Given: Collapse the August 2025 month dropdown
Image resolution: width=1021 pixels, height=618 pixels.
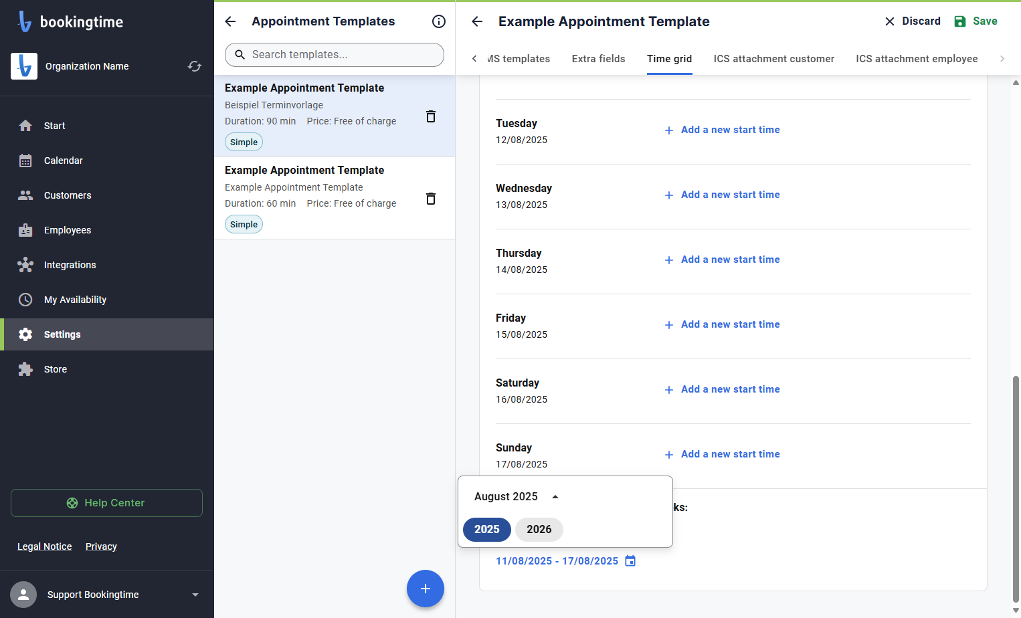Looking at the screenshot, I should click(555, 497).
